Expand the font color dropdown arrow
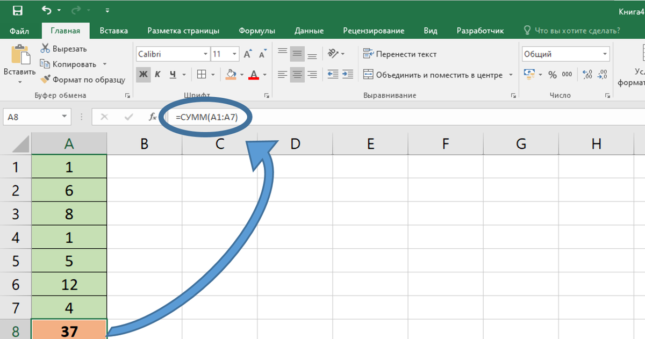Screen dimensions: 645x339 (x=266, y=75)
